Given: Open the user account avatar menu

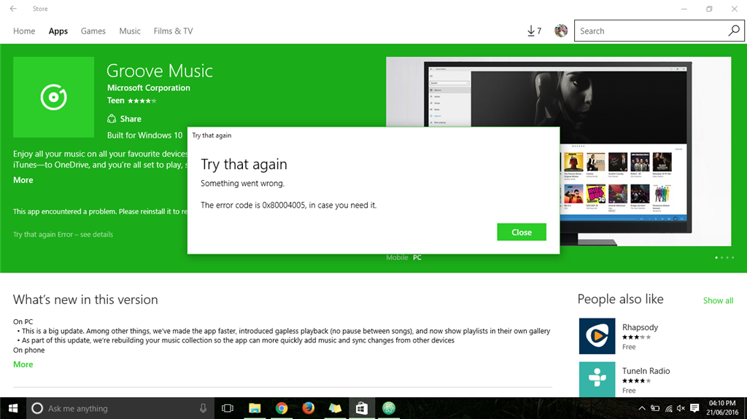Looking at the screenshot, I should [561, 31].
